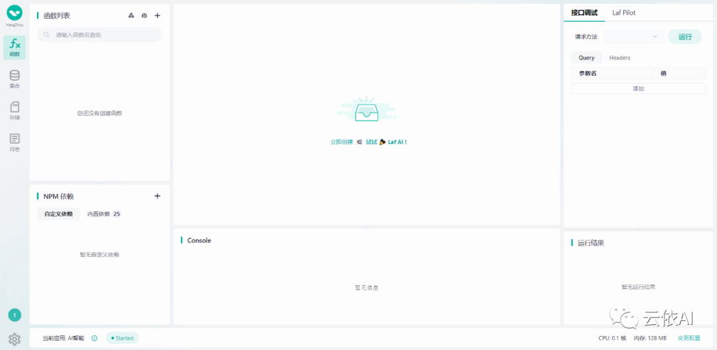Open the 集合 database sidebar section
This screenshot has width=717, height=350.
pos(15,80)
